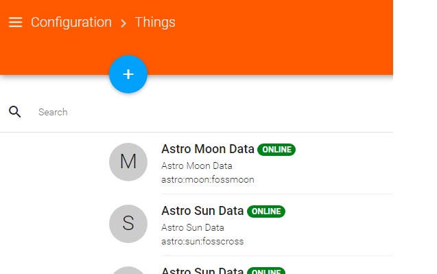Click the ONLINE badge on Astro Moon Data
The height and width of the screenshot is (274, 437).
point(276,150)
